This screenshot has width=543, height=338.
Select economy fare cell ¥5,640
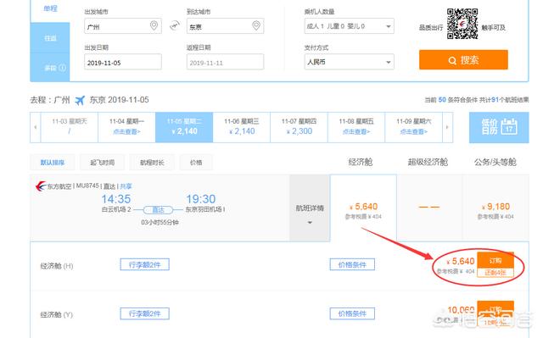tap(363, 208)
